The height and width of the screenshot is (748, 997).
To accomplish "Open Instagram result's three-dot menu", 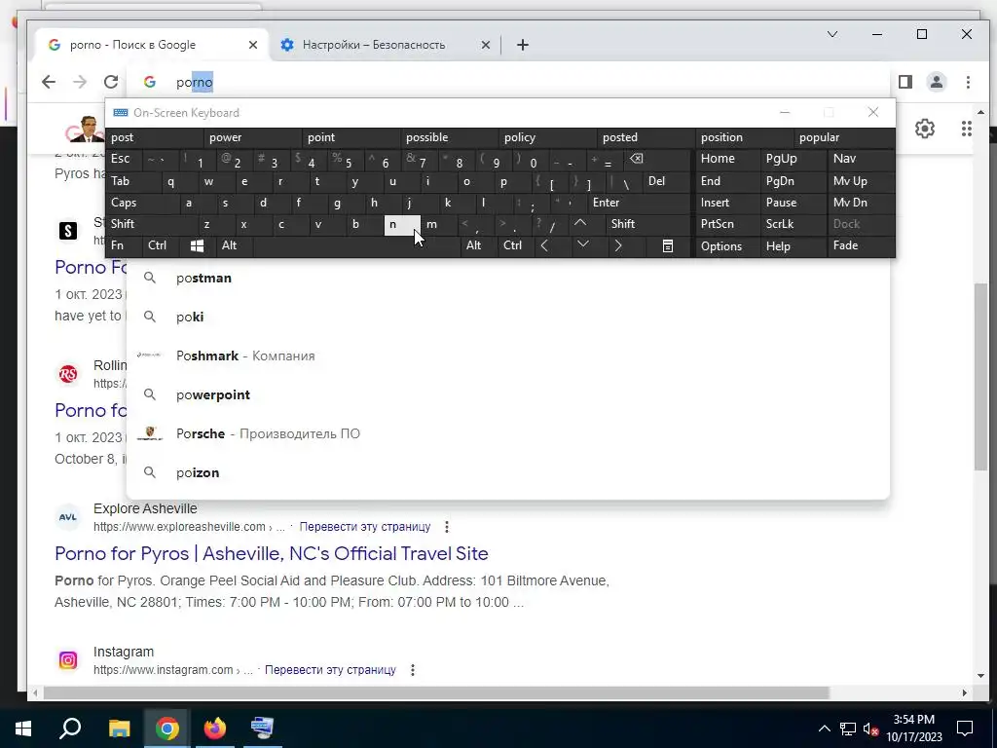I will [413, 670].
